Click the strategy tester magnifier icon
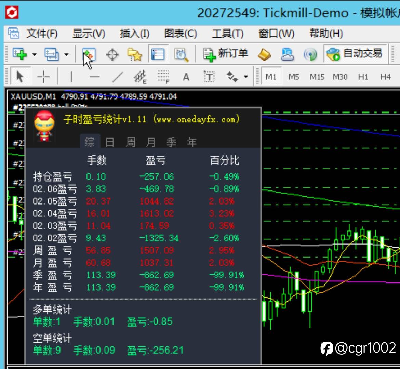The width and height of the screenshot is (400, 369). (181, 55)
